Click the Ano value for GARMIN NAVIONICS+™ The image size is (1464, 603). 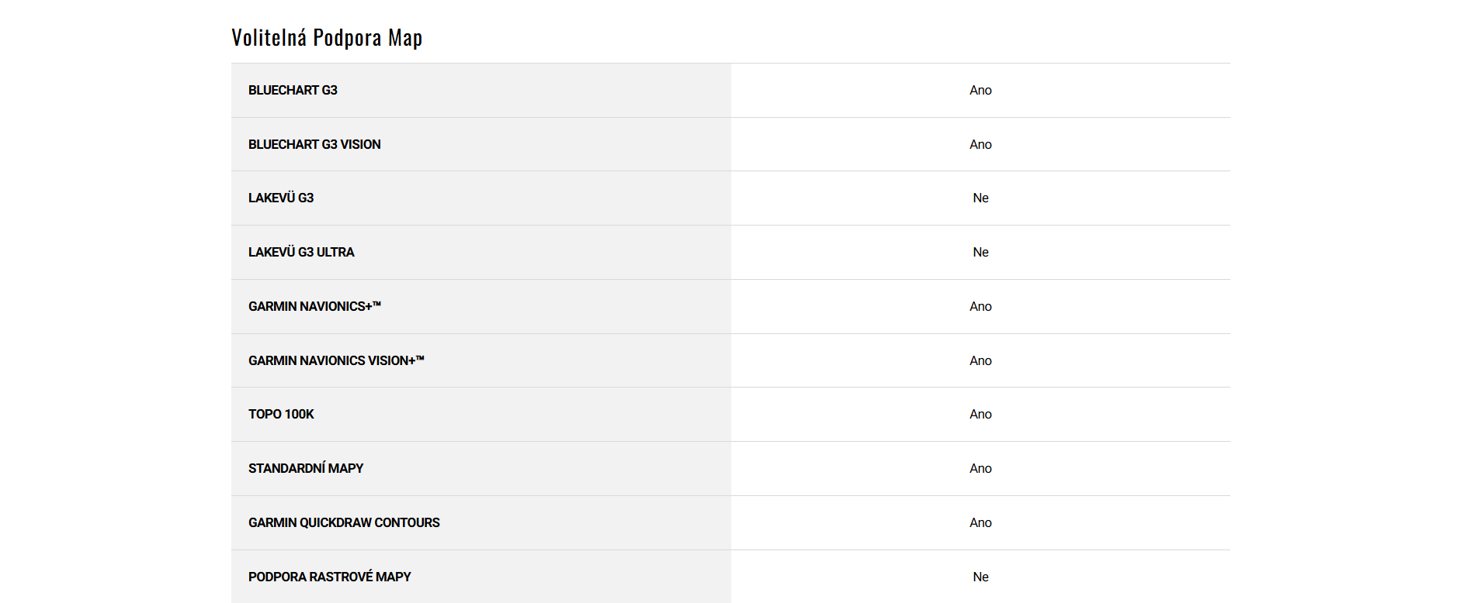pyautogui.click(x=980, y=307)
